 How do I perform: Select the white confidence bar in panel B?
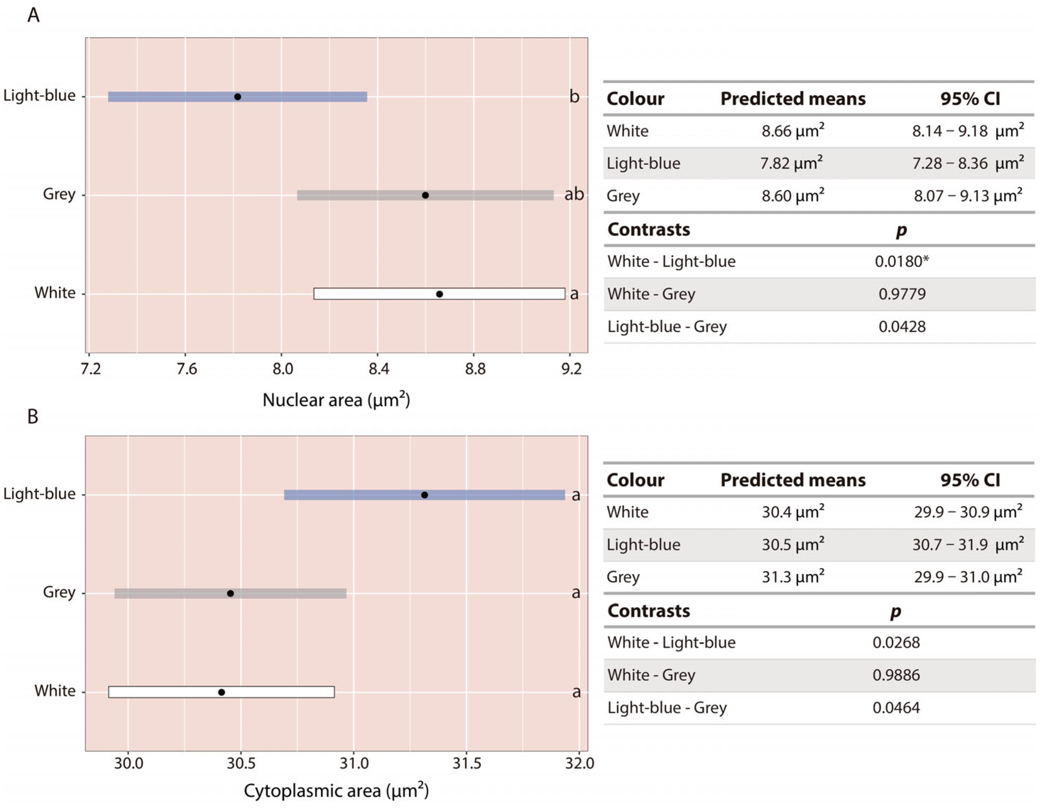coord(221,692)
